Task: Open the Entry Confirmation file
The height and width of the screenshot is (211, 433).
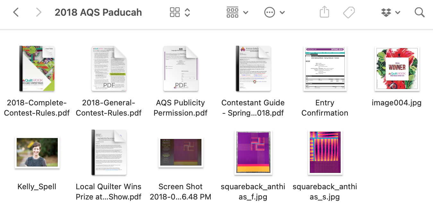Action: tap(325, 68)
